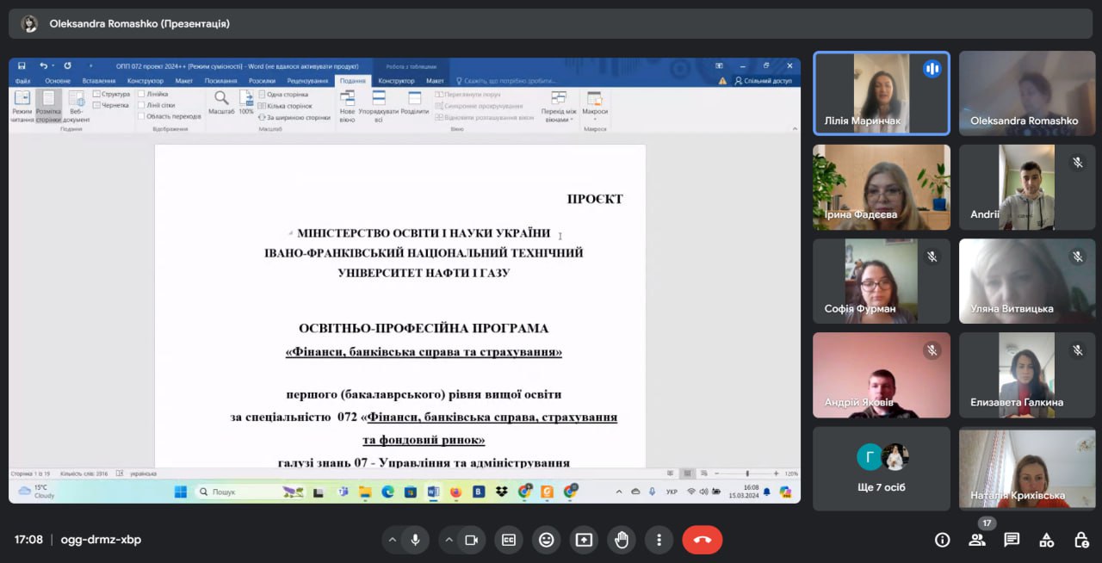
Task: Click the present screen button
Action: point(584,540)
